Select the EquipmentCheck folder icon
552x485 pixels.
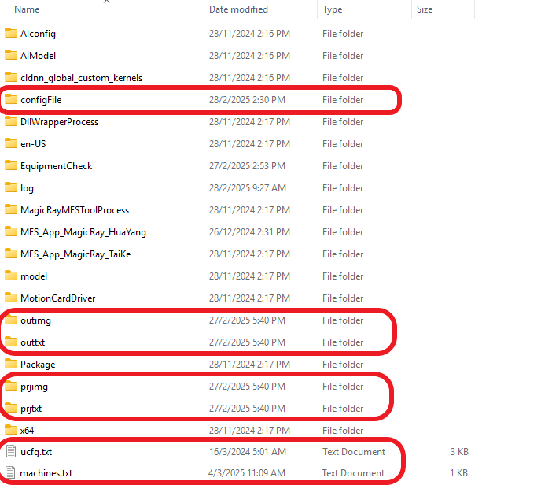(x=11, y=165)
